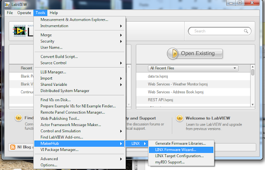265x170 pixels.
Task: Select myRIO Support
Action: click(181, 162)
